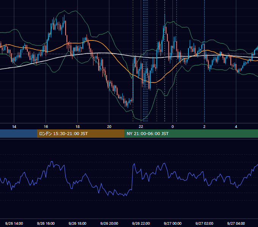Click the 9/27 04:00 date label
Viewport: 258px width, 227px height.
click(236, 223)
